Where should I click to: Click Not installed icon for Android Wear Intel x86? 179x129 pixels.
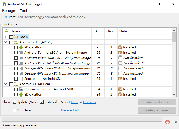point(120,63)
